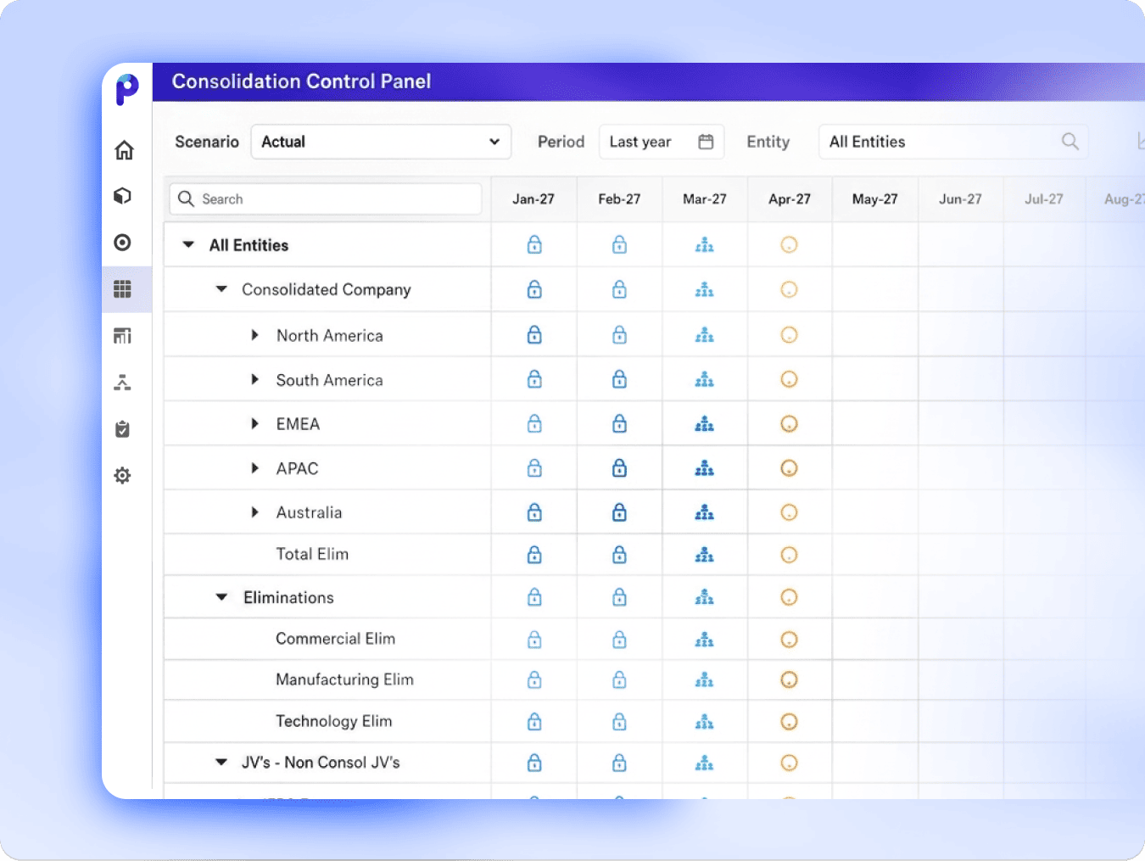
Task: Collapse the JV's - Non Consol JV's node
Action: (x=221, y=763)
